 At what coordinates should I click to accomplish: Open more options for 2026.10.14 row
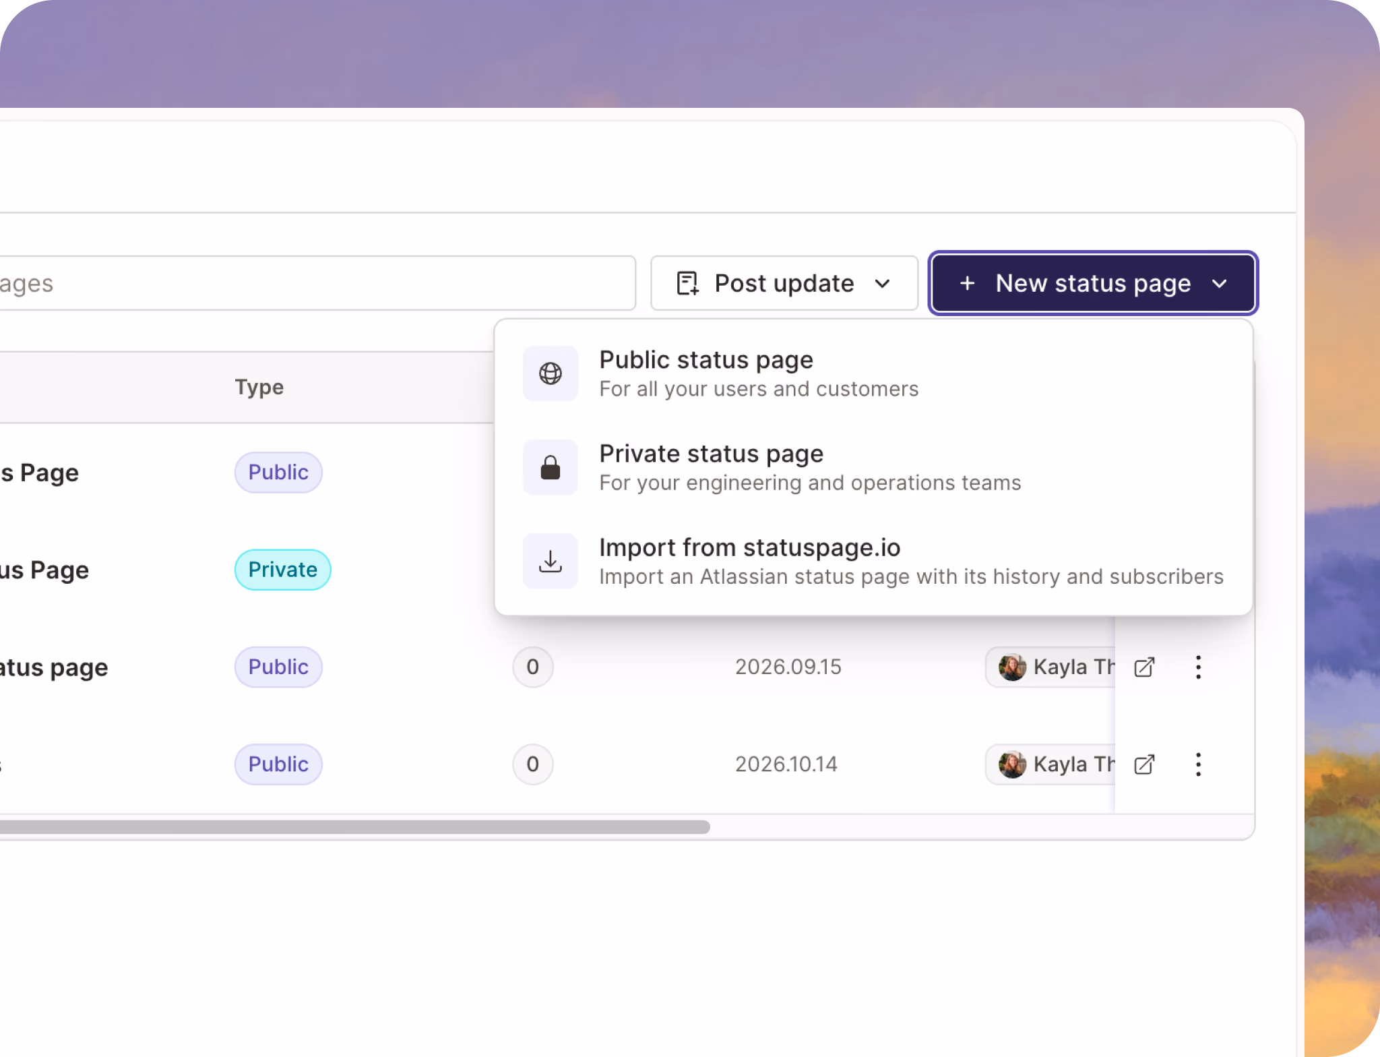pyautogui.click(x=1198, y=764)
